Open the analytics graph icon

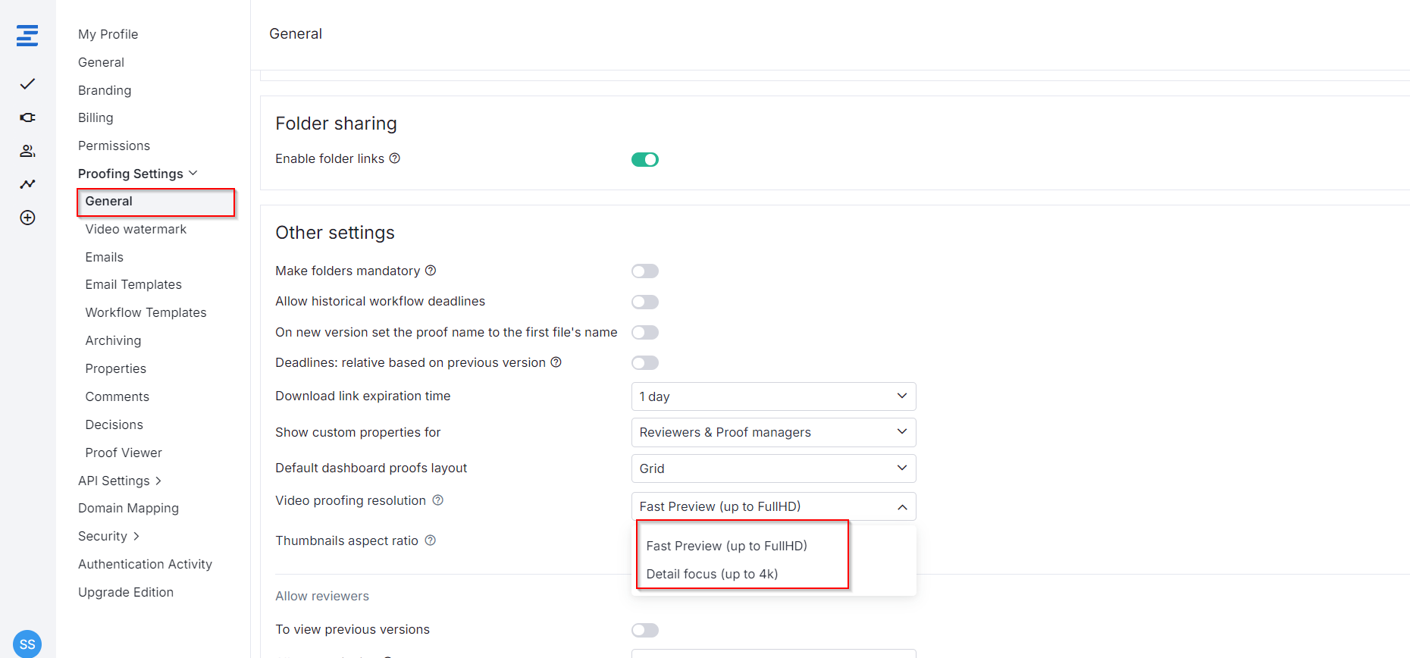pos(27,184)
